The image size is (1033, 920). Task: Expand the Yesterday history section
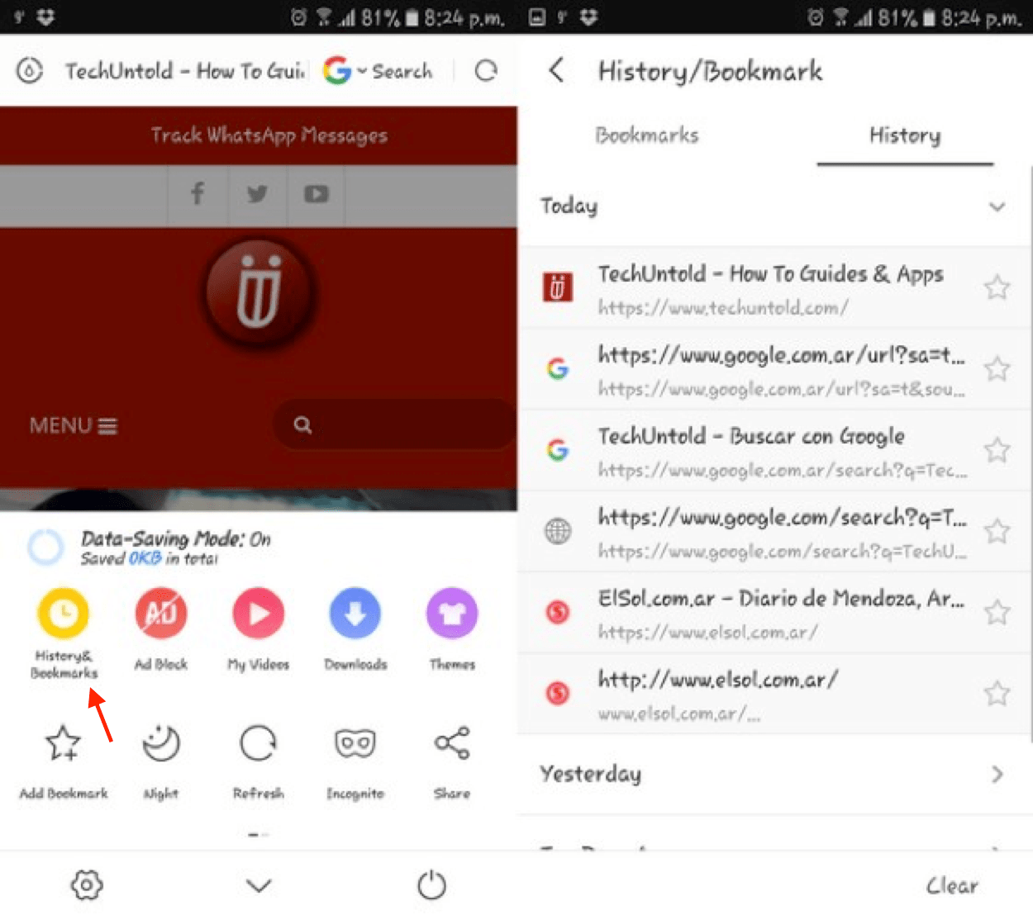pos(997,774)
